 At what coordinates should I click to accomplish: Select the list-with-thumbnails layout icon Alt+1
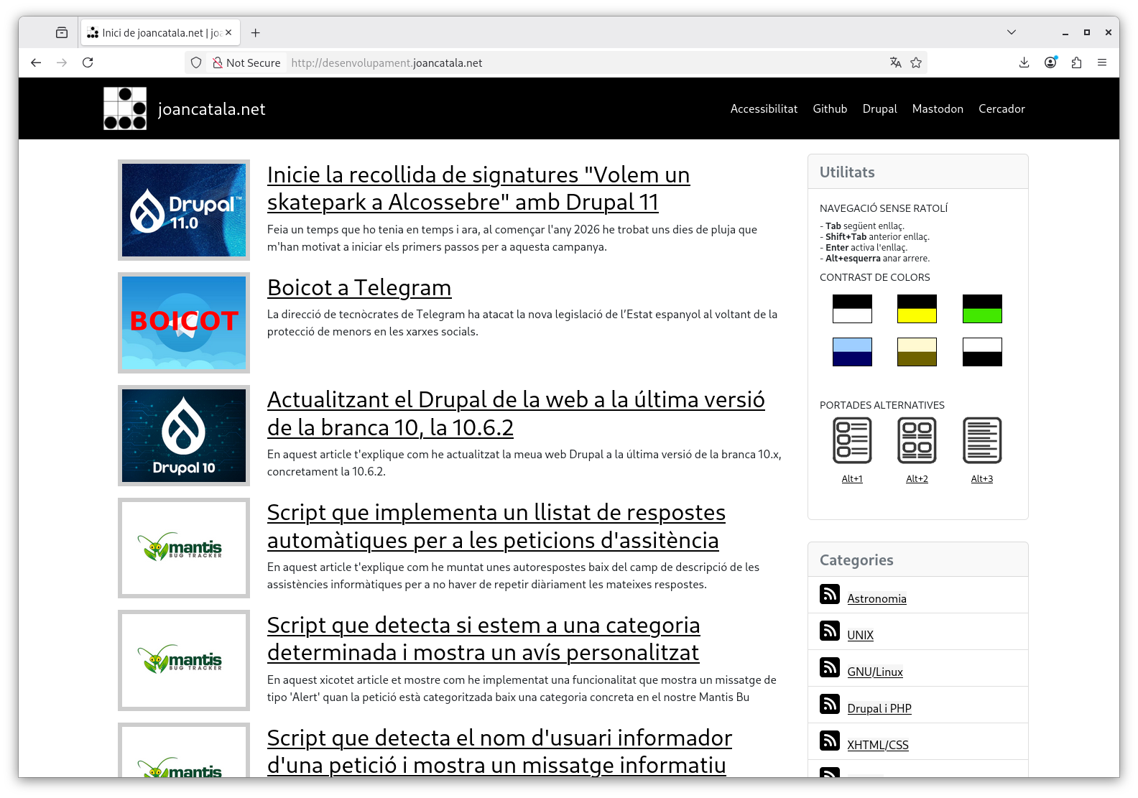pos(852,440)
